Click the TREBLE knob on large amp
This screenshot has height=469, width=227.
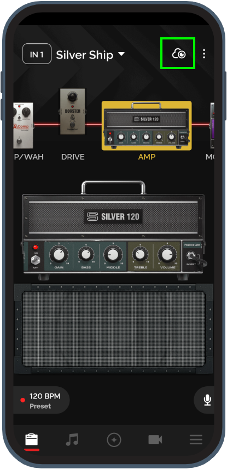[141, 255]
